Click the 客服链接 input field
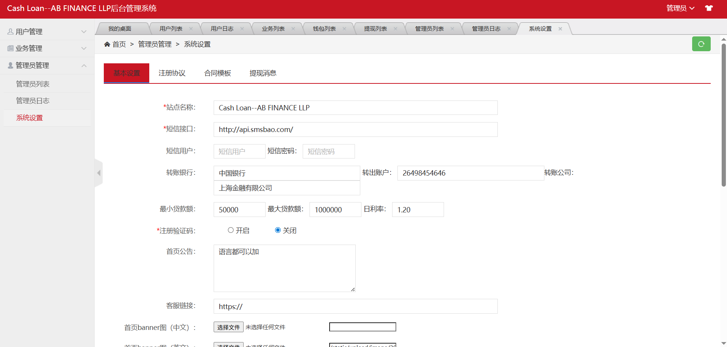The width and height of the screenshot is (727, 347). click(355, 306)
